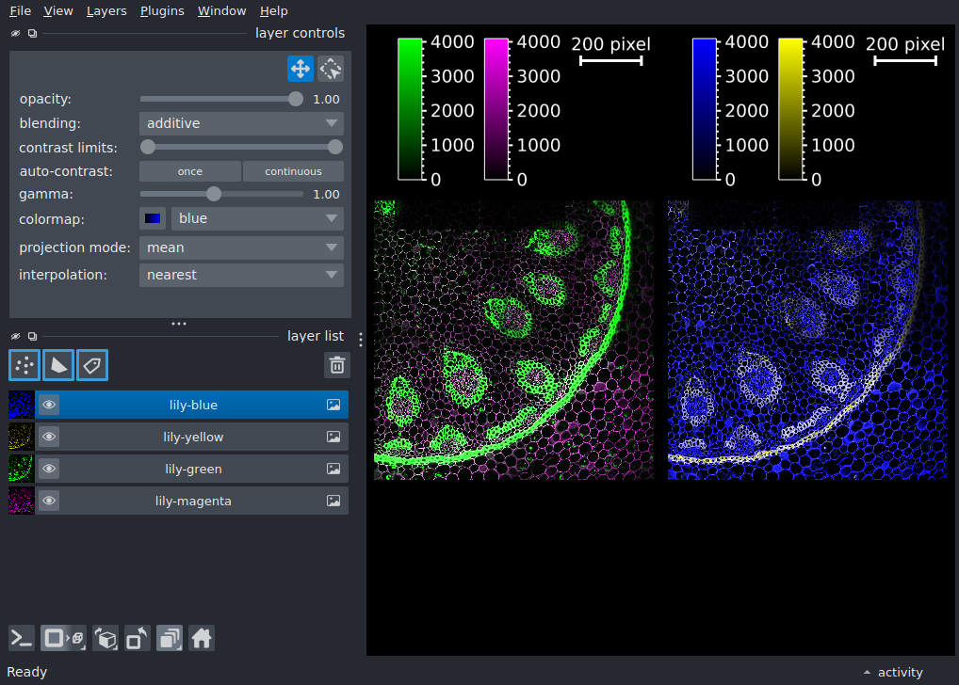Click the activity expand arrow
The image size is (959, 685).
[867, 672]
